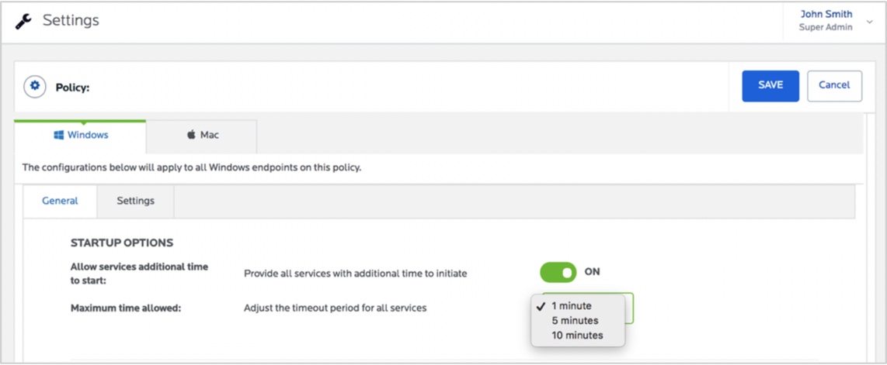Click the checkmark next to 1 minute

click(x=541, y=306)
